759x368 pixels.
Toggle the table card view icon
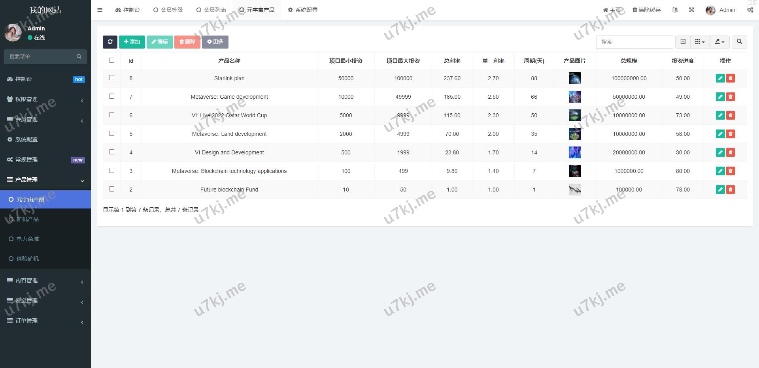pyautogui.click(x=683, y=42)
